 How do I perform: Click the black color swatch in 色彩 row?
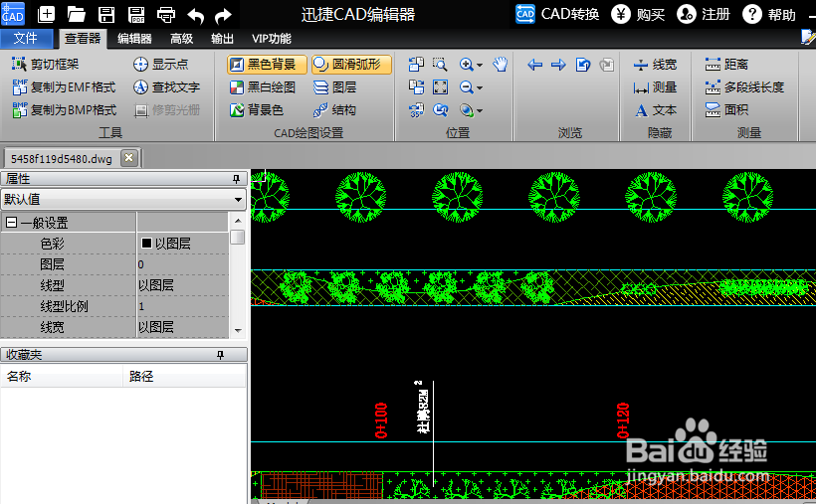pyautogui.click(x=146, y=243)
